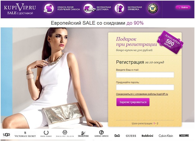Viewport: 195px width, 141px height.
Task: Click the free fitting mannequin icon
Action: point(119,8)
